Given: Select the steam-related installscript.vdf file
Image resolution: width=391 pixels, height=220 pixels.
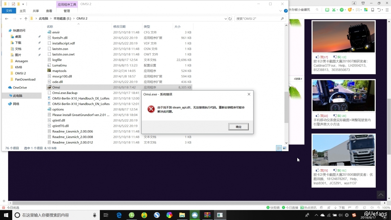Looking at the screenshot, I should (63, 43).
